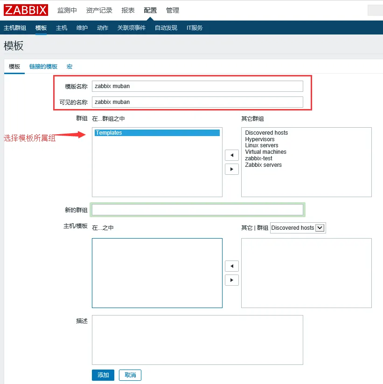Select zabbix-test in 其它群组 list

pyautogui.click(x=259, y=158)
